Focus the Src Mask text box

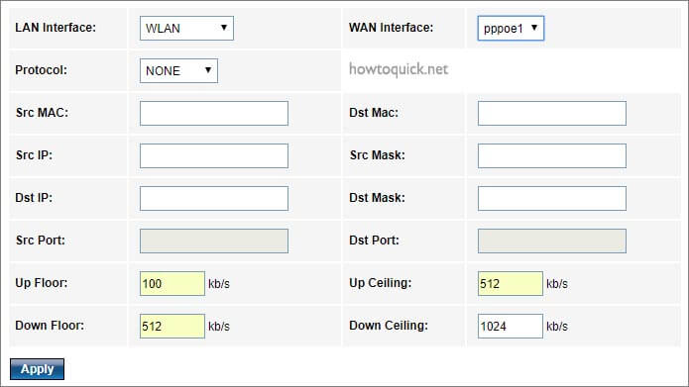pos(552,155)
